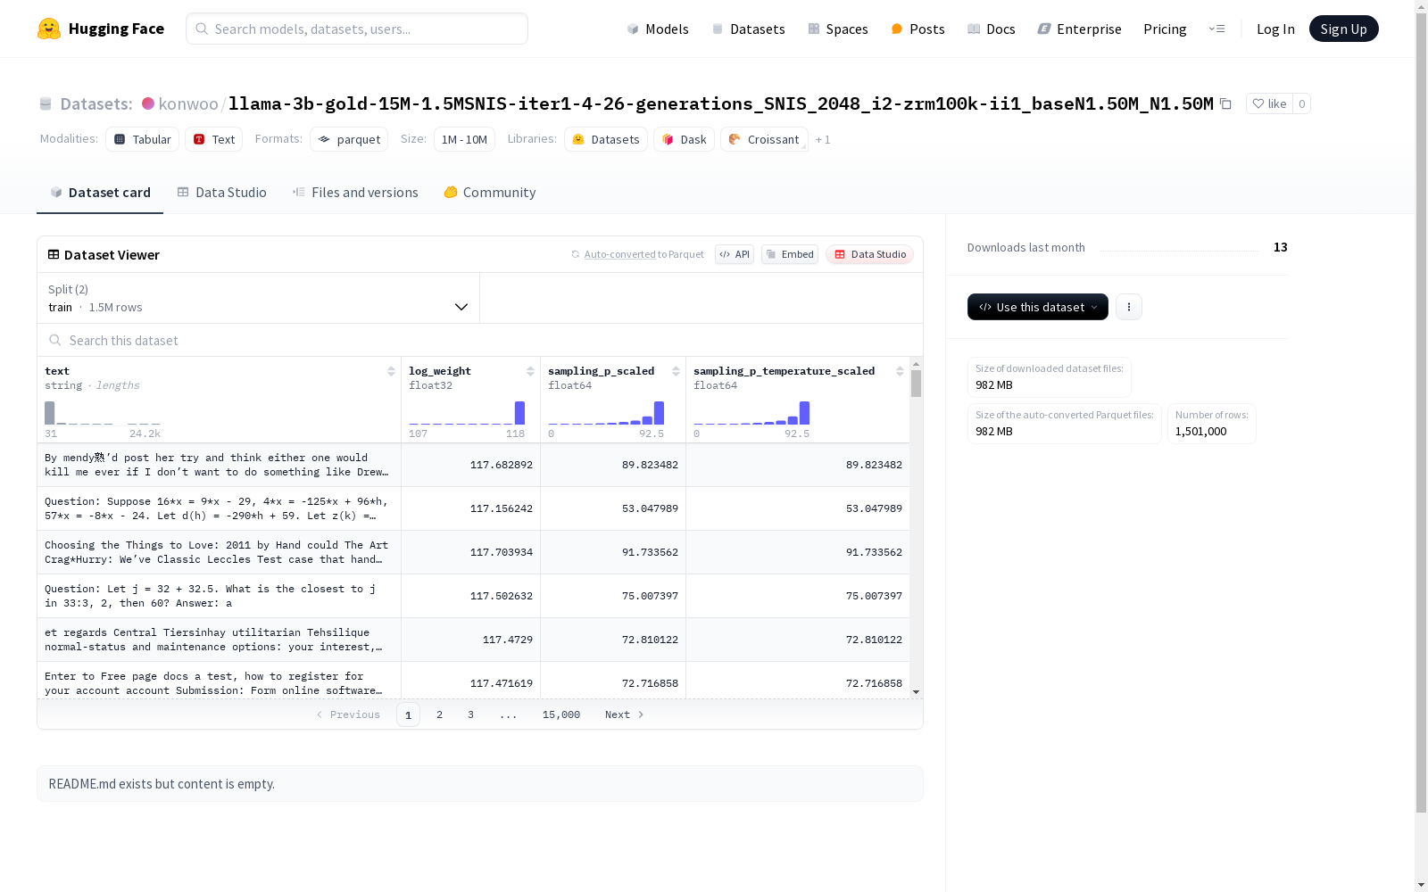Select cell value 117.682892

[x=502, y=465]
